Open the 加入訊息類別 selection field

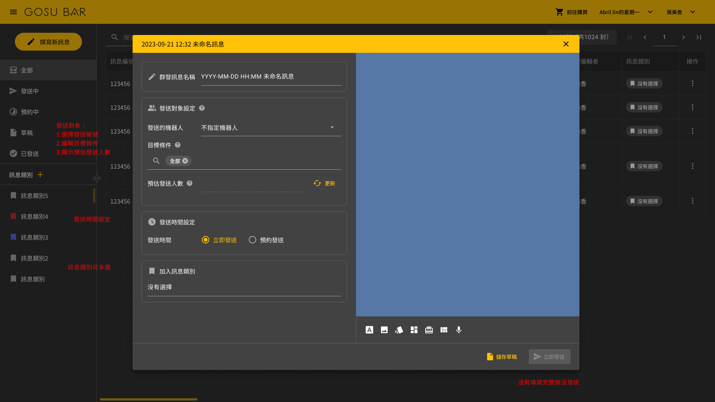coord(244,287)
